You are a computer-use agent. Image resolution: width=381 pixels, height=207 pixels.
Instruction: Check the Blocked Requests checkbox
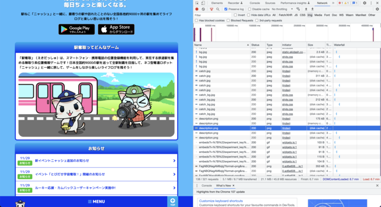click(x=228, y=20)
